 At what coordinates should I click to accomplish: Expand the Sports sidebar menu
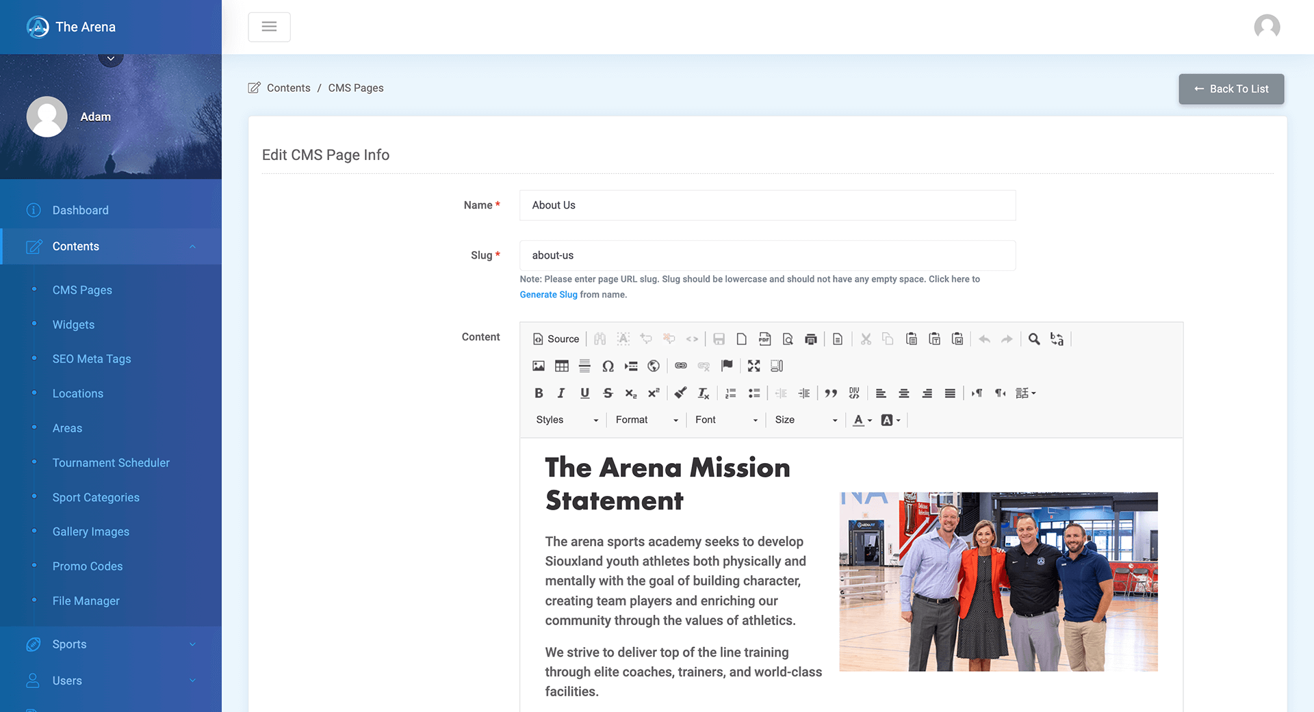(x=111, y=644)
